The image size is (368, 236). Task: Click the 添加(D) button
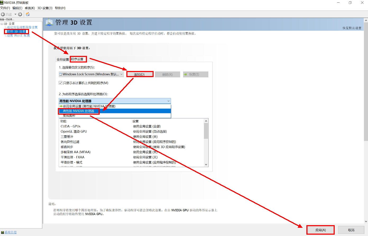139,74
